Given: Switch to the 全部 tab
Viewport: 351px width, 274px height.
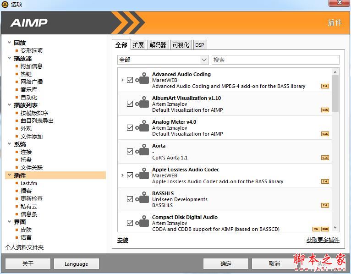Looking at the screenshot, I should 121,45.
